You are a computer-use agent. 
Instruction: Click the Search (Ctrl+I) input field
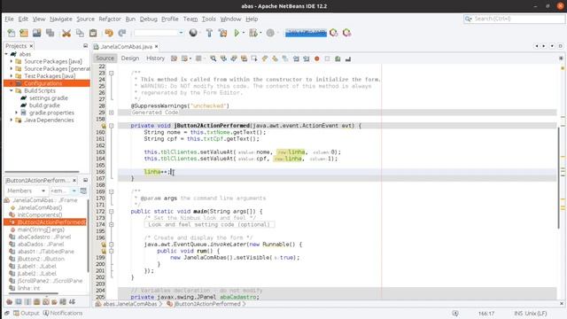click(514, 19)
